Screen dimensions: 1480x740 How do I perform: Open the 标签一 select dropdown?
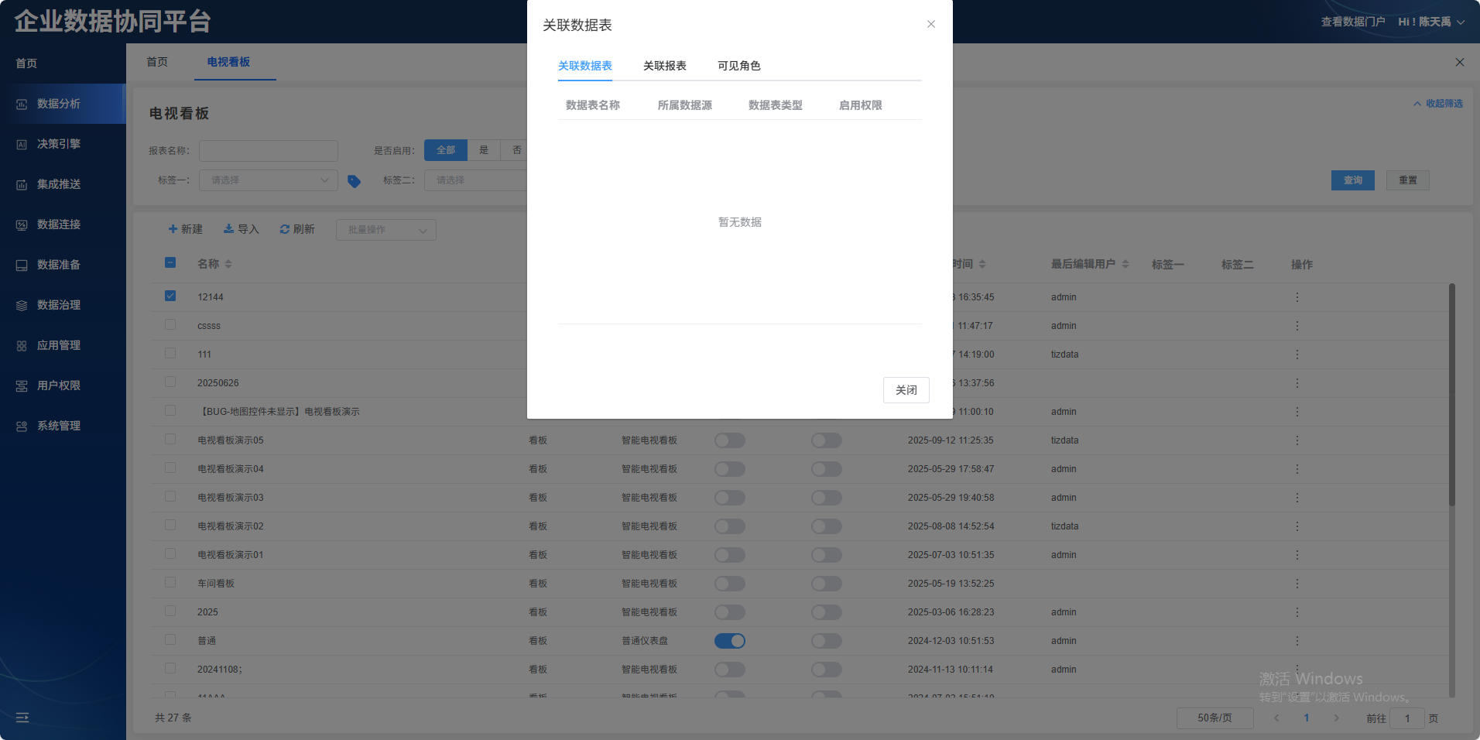pyautogui.click(x=268, y=180)
